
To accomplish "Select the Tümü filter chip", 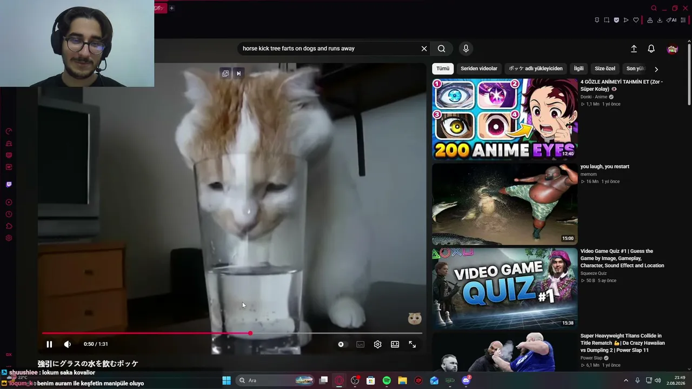I will [443, 69].
